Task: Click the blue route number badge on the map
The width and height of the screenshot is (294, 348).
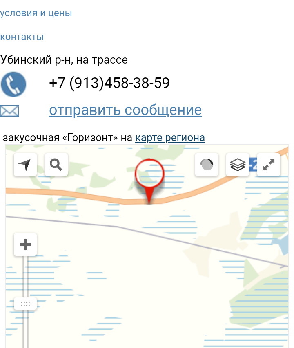Action: [253, 165]
